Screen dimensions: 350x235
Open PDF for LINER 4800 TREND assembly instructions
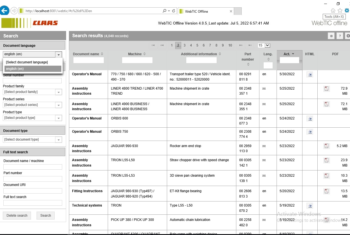click(x=326, y=89)
